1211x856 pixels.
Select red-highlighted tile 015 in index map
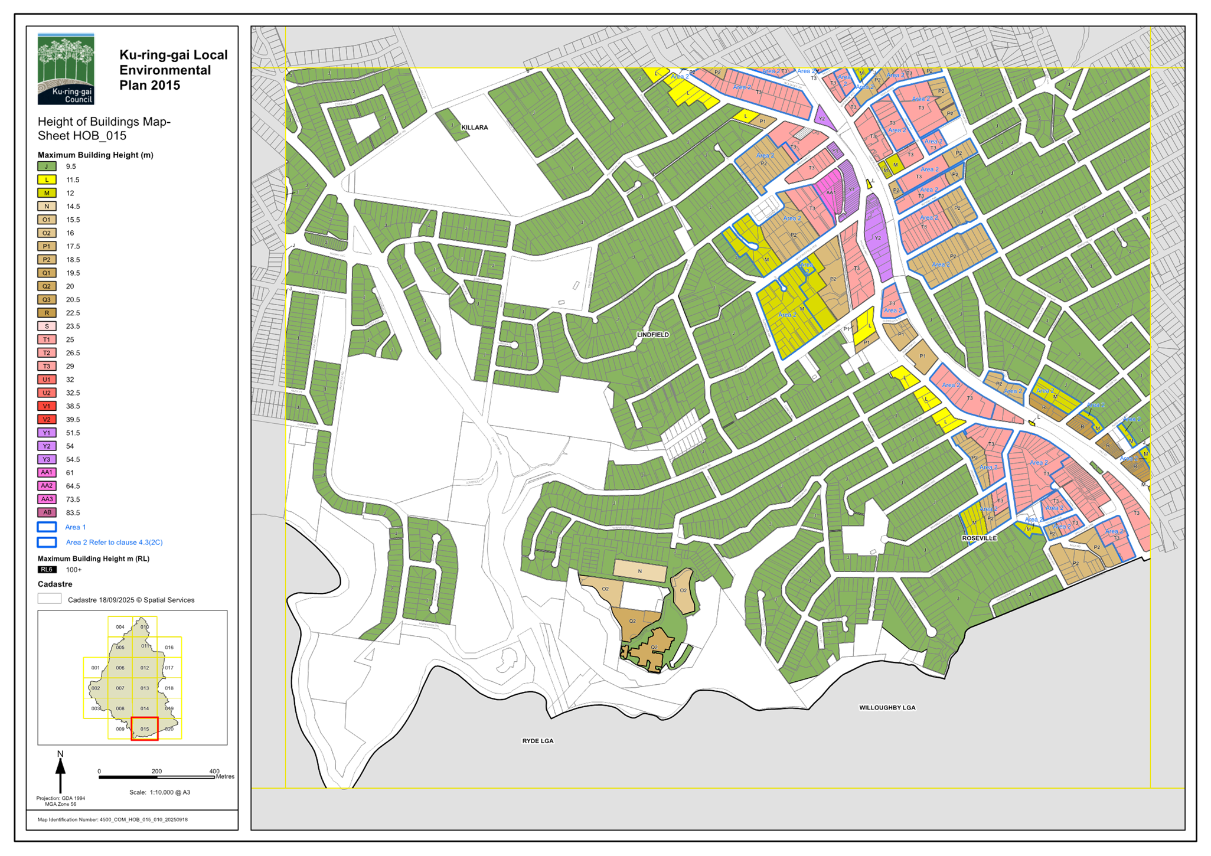coord(145,728)
